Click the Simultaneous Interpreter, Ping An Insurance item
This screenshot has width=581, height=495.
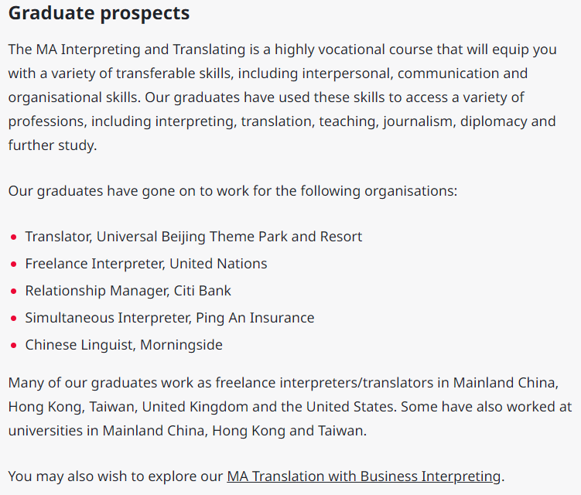pos(169,318)
